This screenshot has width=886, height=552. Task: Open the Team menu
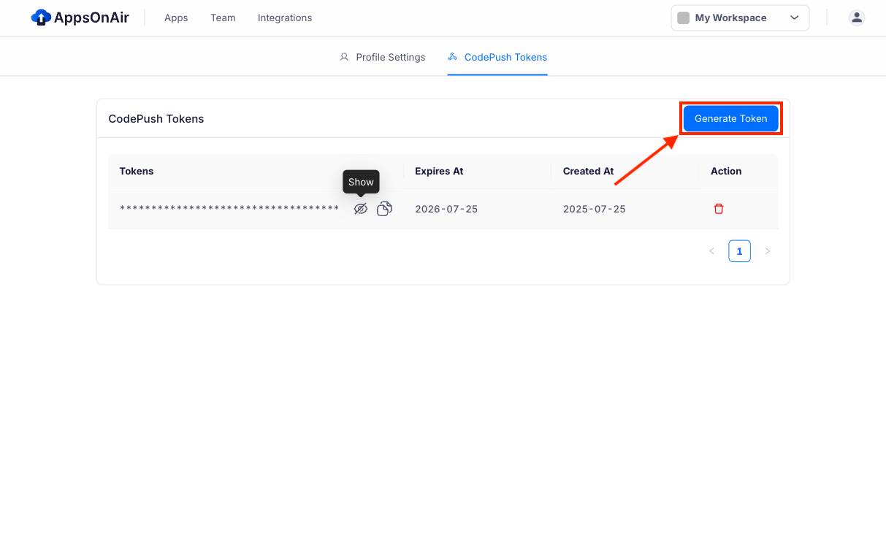pyautogui.click(x=223, y=18)
